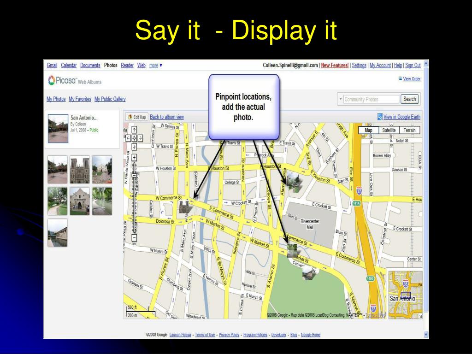Open My Favorites link
Screen dimensions: 472x354
pos(80,99)
